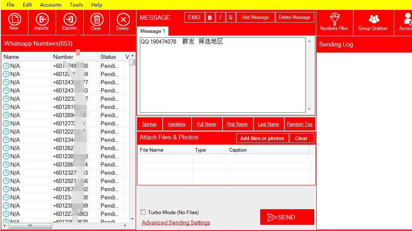Enable Turbo Mode (No Files) checkbox
Viewport: 412px width, 231px height.
pyautogui.click(x=143, y=212)
